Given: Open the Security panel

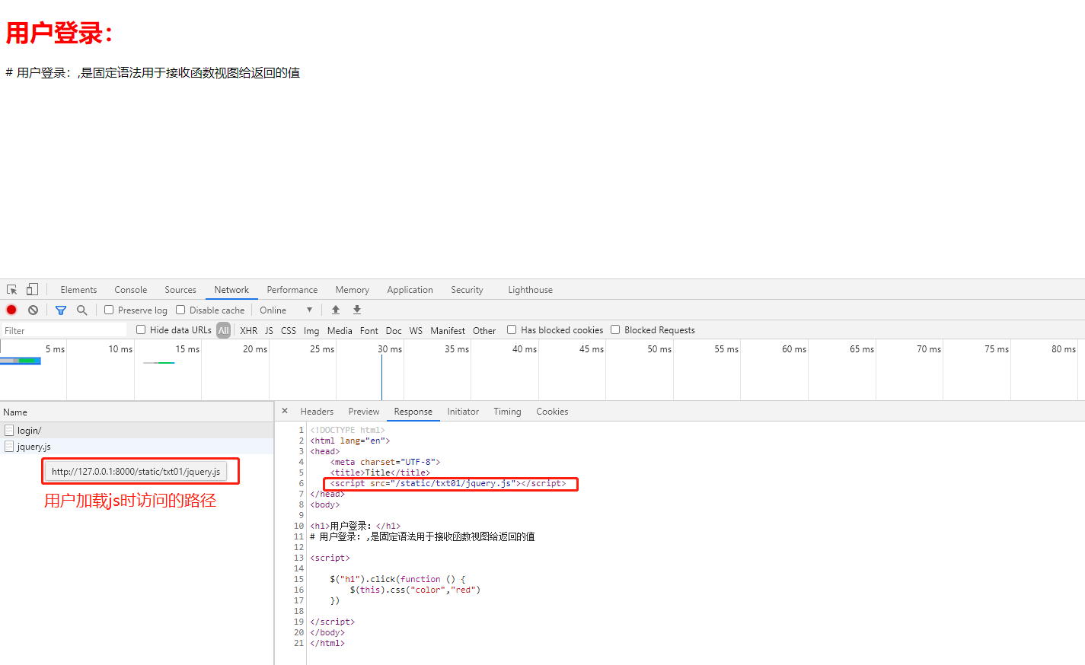Looking at the screenshot, I should (467, 290).
